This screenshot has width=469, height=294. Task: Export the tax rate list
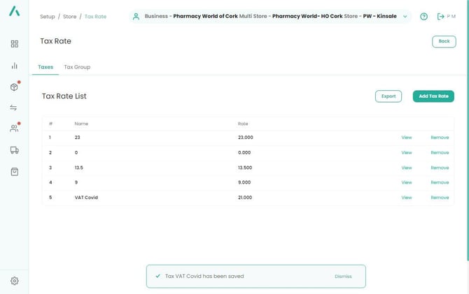[388, 96]
